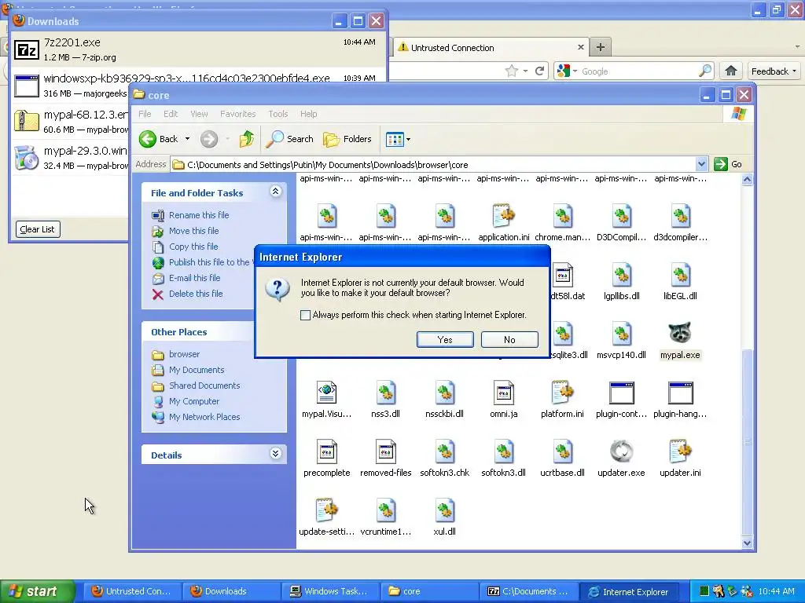Select the xul.dll file icon

[x=445, y=510]
